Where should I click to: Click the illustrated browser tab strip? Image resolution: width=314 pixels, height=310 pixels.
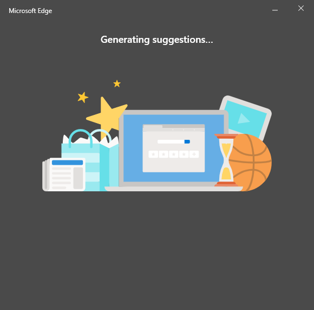[x=174, y=128]
